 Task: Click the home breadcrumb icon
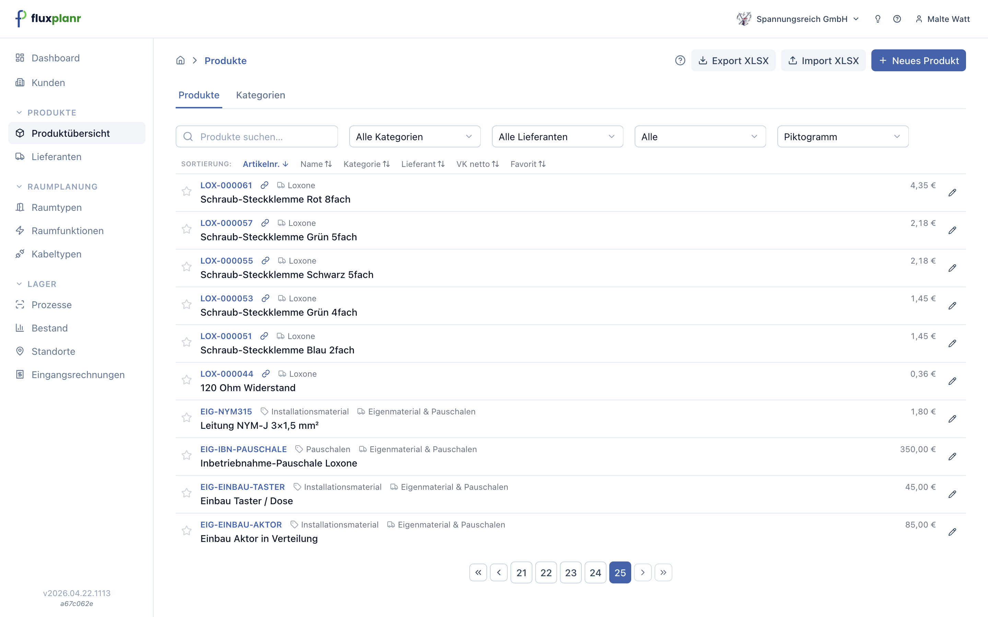[180, 60]
